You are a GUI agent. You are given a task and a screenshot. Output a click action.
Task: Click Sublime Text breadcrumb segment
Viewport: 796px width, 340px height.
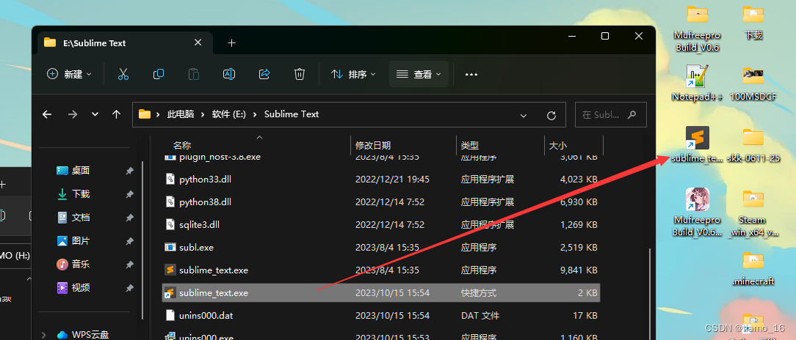292,114
